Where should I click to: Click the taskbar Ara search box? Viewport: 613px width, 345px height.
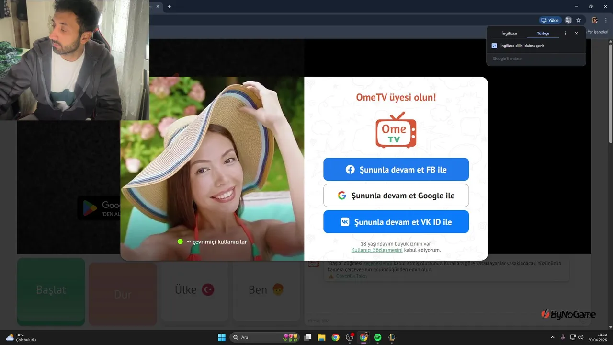(x=265, y=337)
